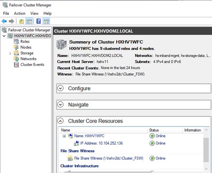Click the IP Address: 10.104.252.136 entry
Viewport: 212px width, 173px height.
(101, 143)
